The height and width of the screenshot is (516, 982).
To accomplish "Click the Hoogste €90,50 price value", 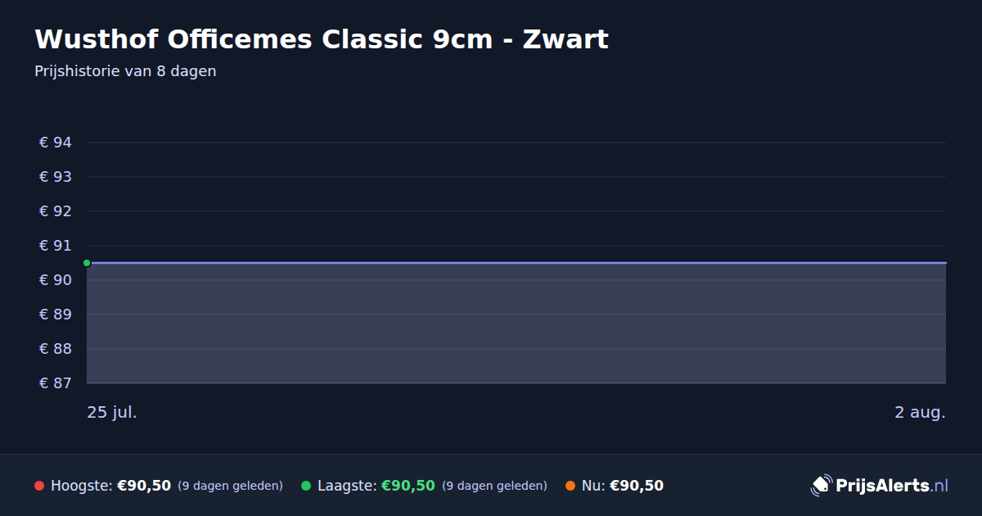I will [144, 486].
